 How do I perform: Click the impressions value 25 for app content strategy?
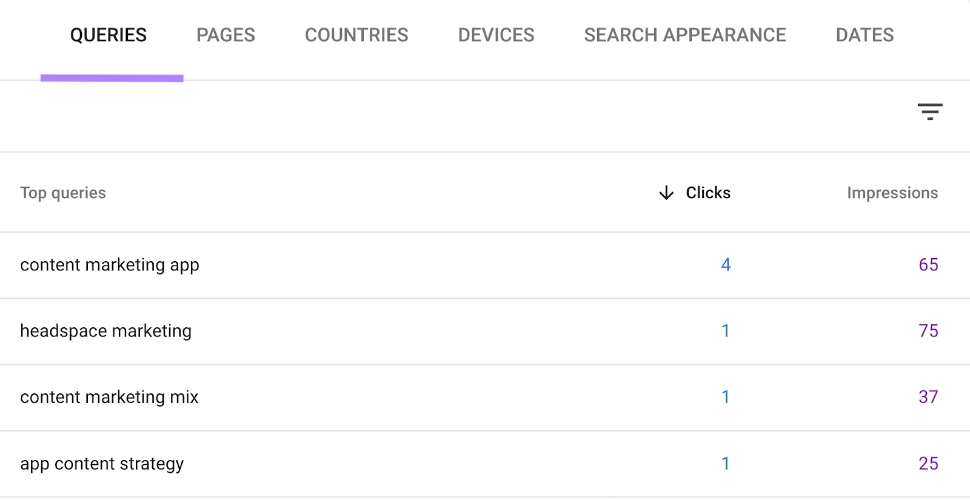tap(928, 464)
